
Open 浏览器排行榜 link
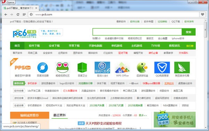point(85,83)
